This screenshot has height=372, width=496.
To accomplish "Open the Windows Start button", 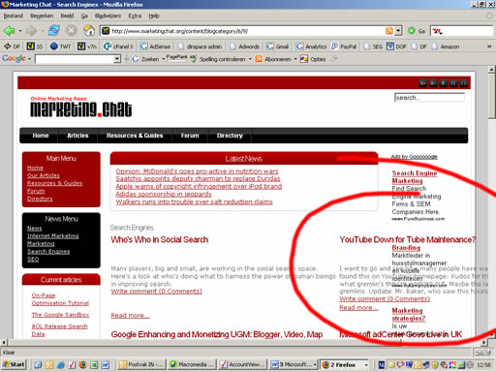I will point(14,365).
